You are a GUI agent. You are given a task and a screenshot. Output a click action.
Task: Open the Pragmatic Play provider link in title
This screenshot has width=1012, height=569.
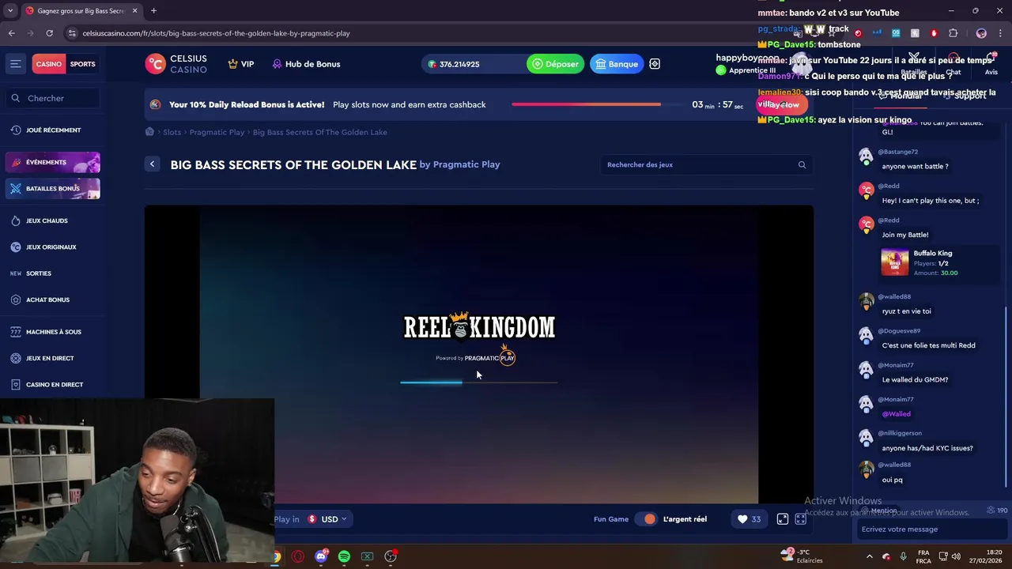[x=466, y=164]
